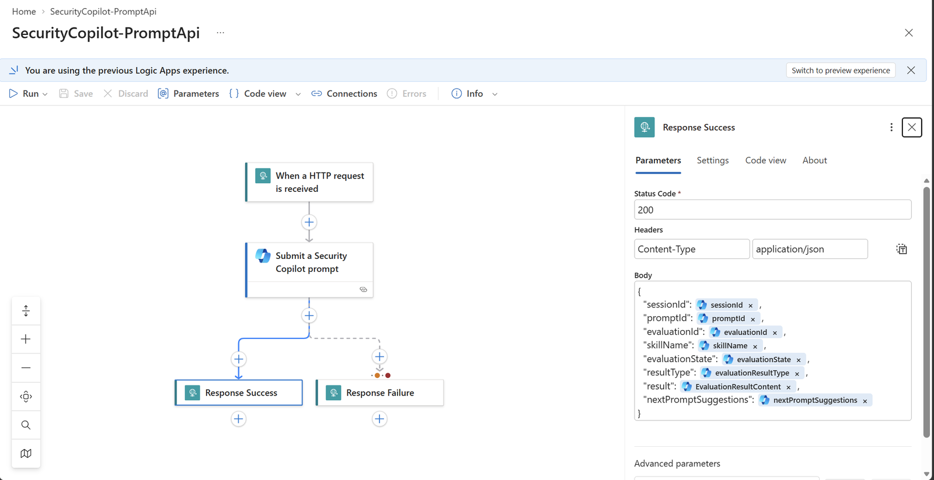Image resolution: width=934 pixels, height=480 pixels.
Task: Zoom in on the designer canvas
Action: click(x=26, y=339)
